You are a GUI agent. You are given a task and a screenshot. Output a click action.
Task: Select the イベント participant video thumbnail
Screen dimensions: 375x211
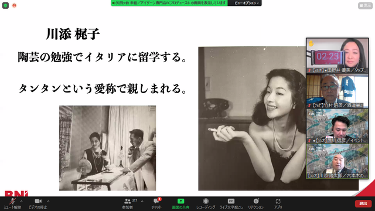pyautogui.click(x=337, y=126)
